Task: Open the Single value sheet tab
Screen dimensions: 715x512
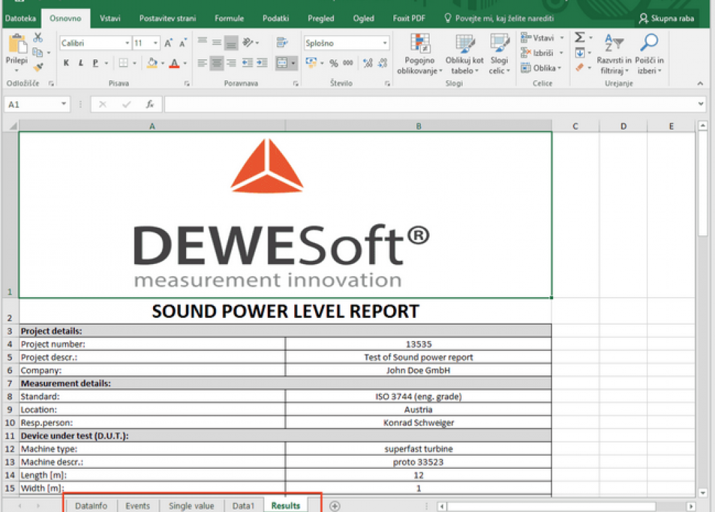Action: [191, 506]
